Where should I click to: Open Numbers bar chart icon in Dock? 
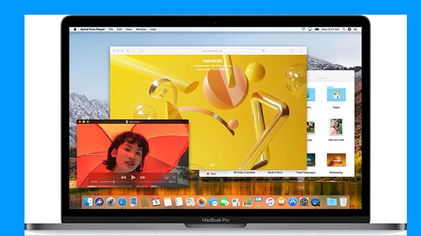click(x=247, y=202)
